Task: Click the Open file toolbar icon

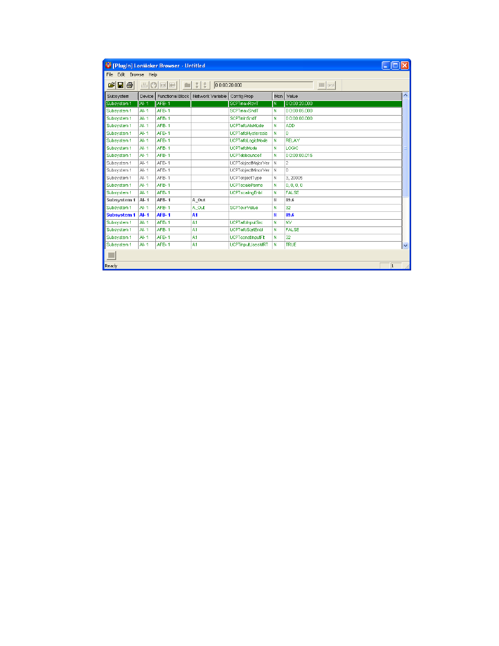Action: click(x=111, y=85)
